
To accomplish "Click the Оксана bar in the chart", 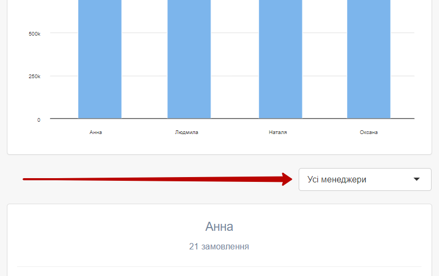I will pos(369,59).
